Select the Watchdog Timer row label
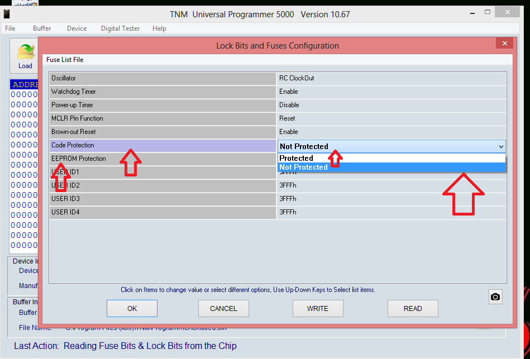This screenshot has height=359, width=530. click(163, 92)
